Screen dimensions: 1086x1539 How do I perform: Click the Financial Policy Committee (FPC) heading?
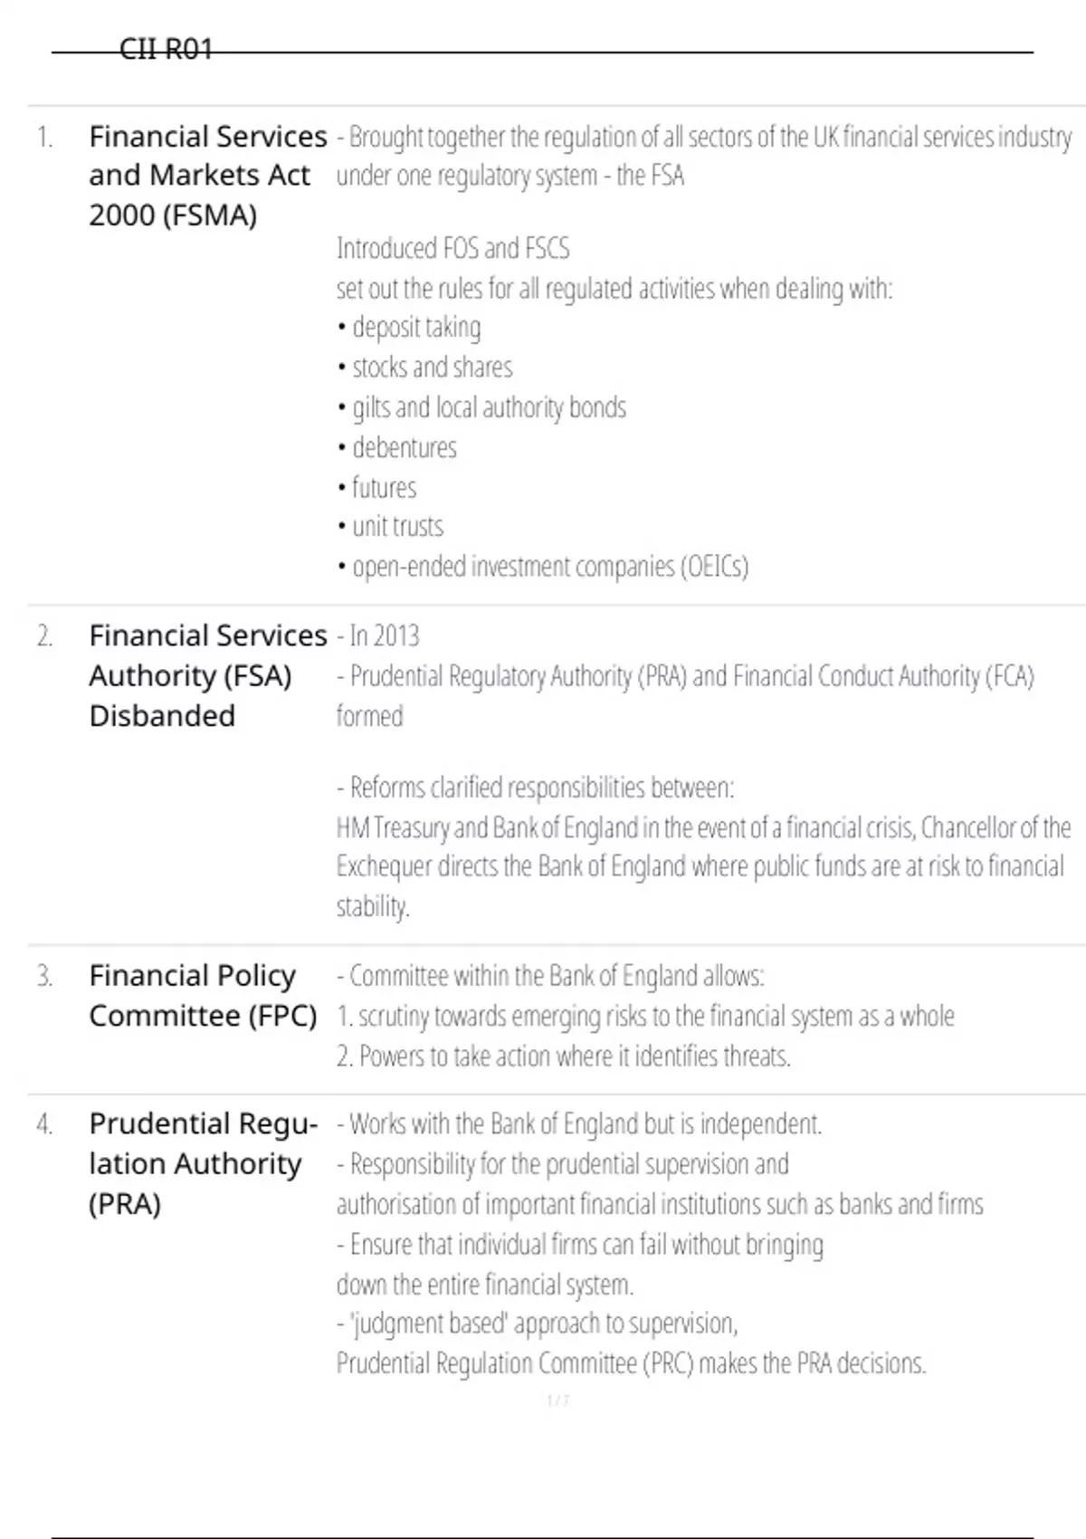(203, 996)
